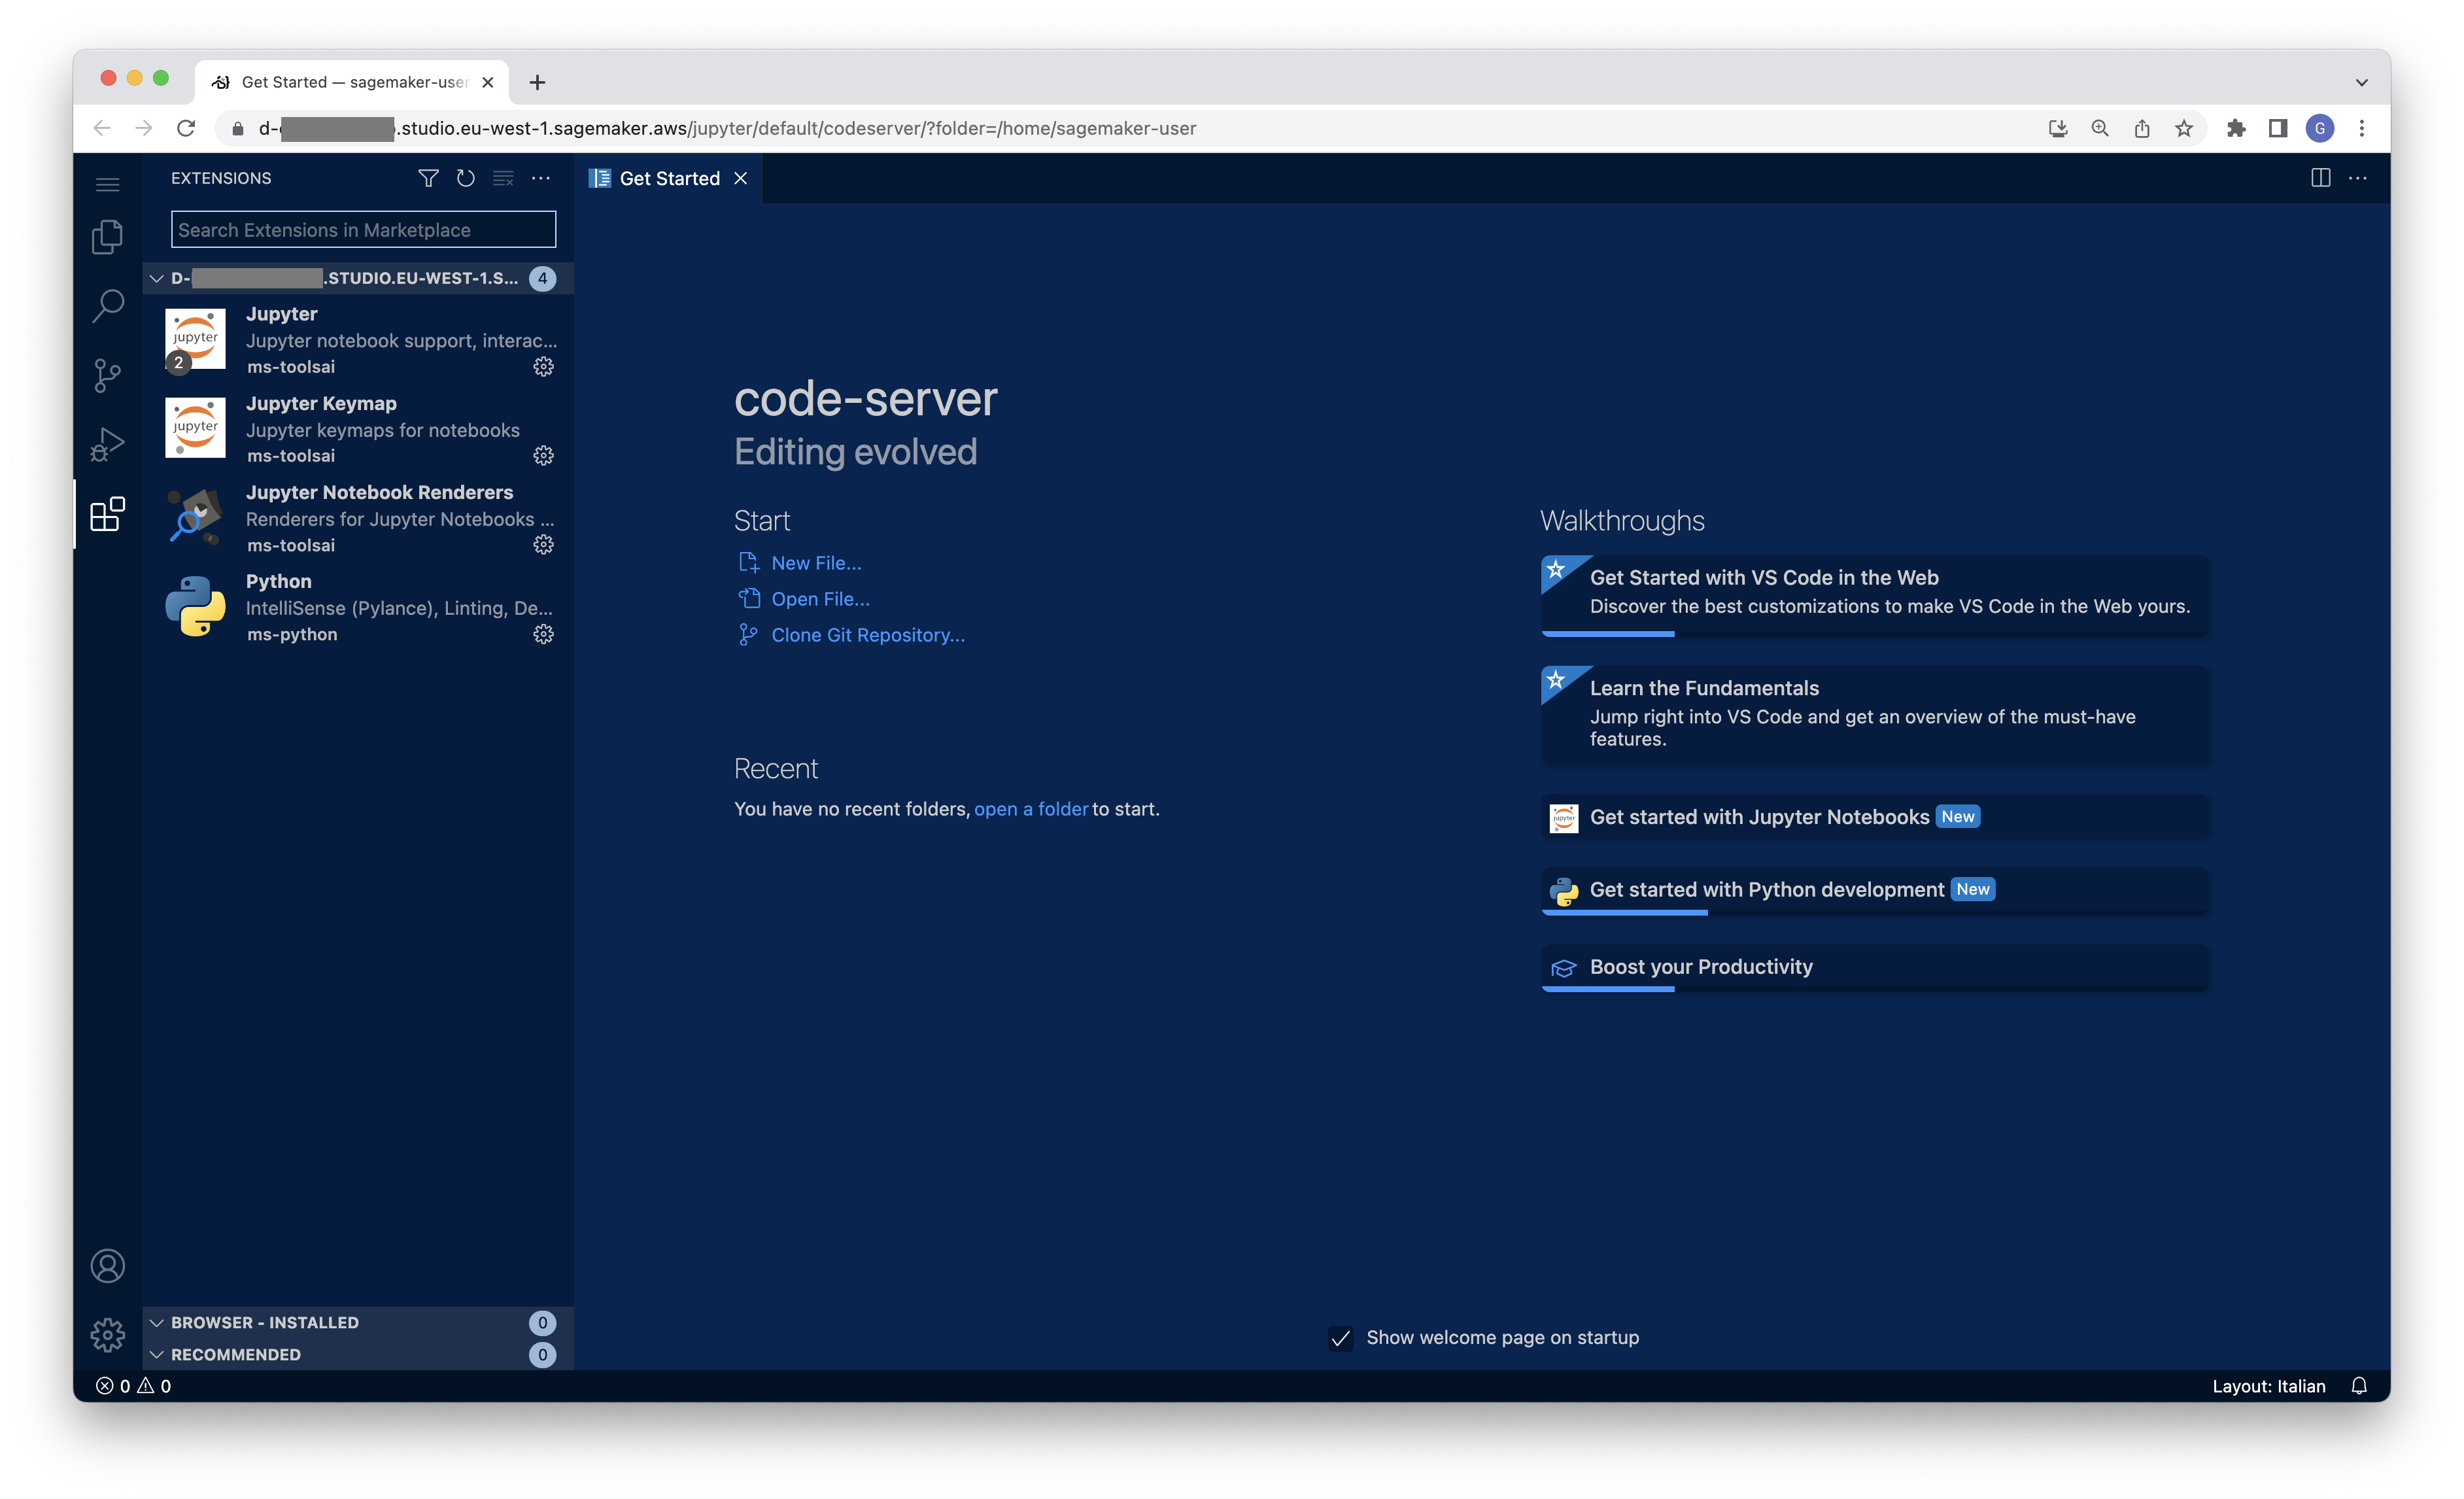Split the editor to the right
This screenshot has height=1499, width=2464.
click(2320, 178)
